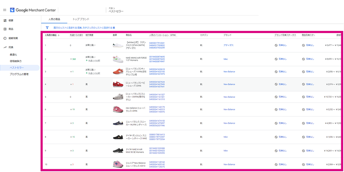This screenshot has width=344, height=172.
Task: Select the 人気の商品 tab
Action: pyautogui.click(x=54, y=19)
